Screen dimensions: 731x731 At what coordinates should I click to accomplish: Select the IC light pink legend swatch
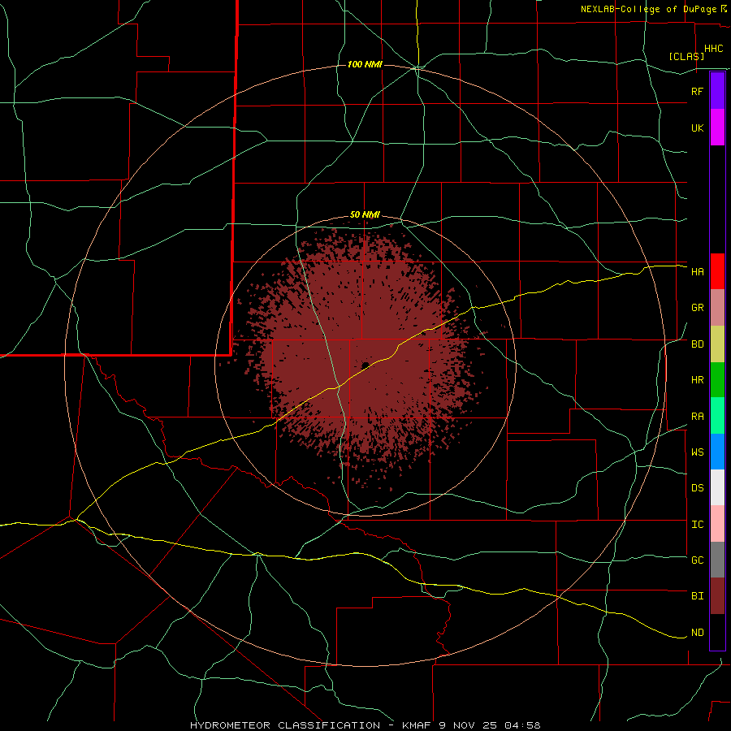(717, 524)
